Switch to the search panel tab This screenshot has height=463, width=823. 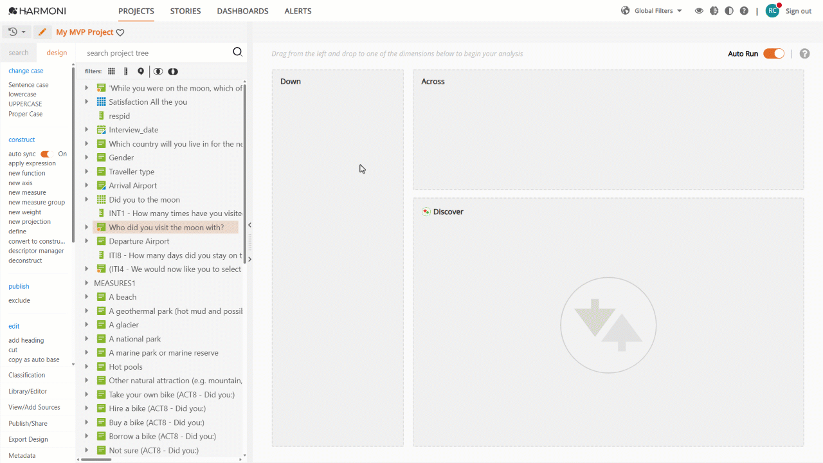coord(19,53)
